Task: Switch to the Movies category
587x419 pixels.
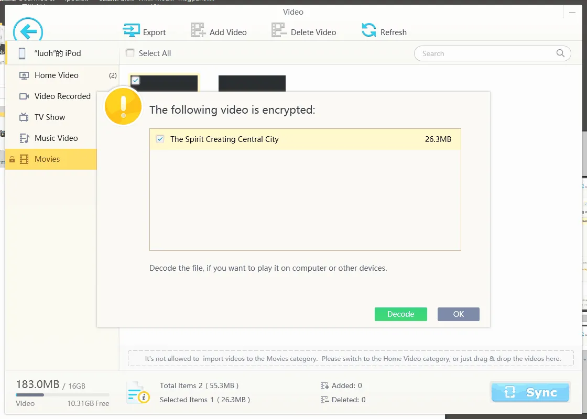Action: [x=46, y=159]
